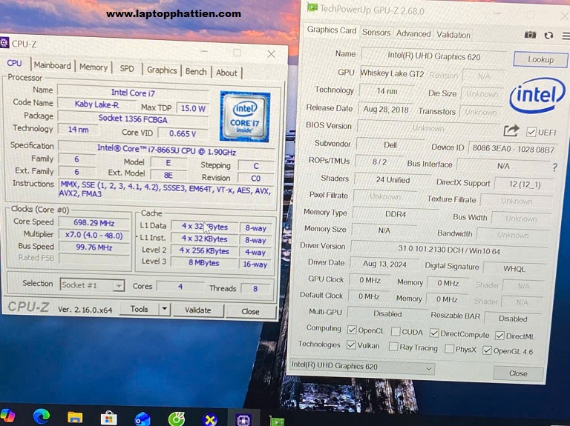Toggle the OpenGL 4.6 checkbox
The width and height of the screenshot is (570, 426).
coord(487,350)
